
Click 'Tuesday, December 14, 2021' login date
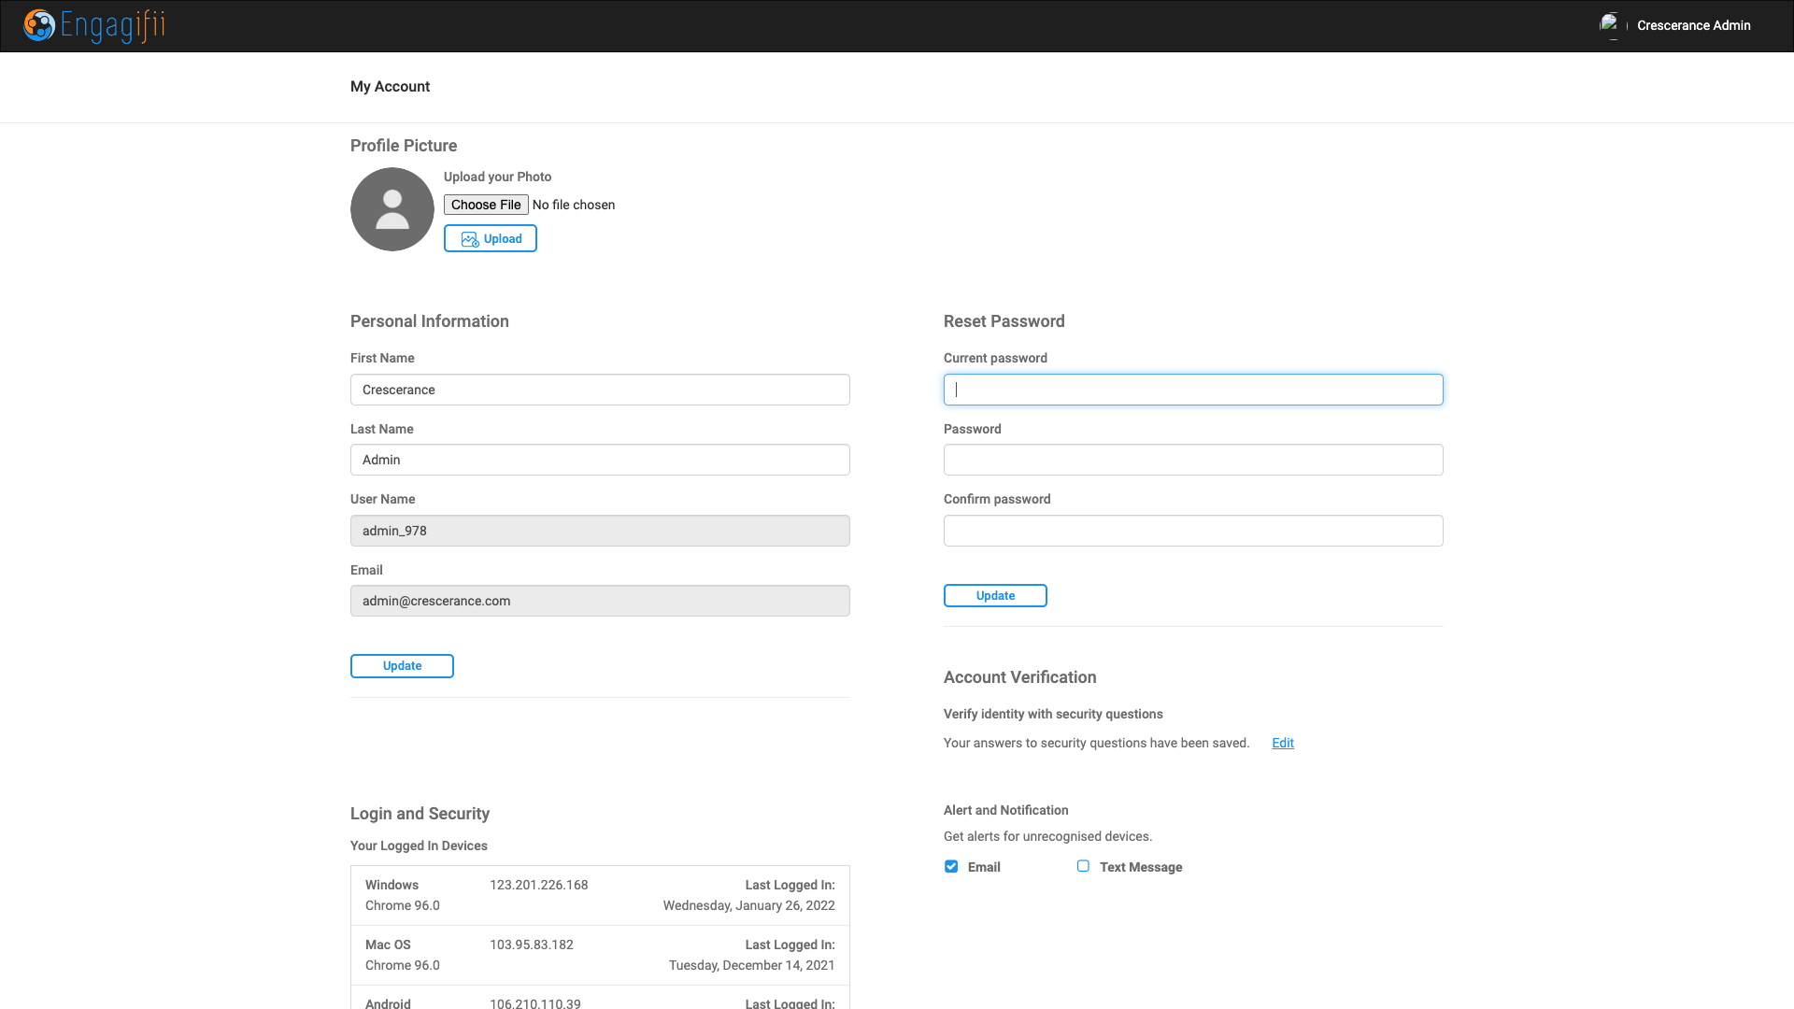point(752,965)
